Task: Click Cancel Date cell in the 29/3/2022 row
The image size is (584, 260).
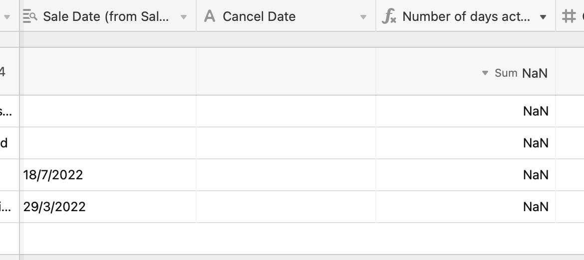Action: [x=286, y=207]
